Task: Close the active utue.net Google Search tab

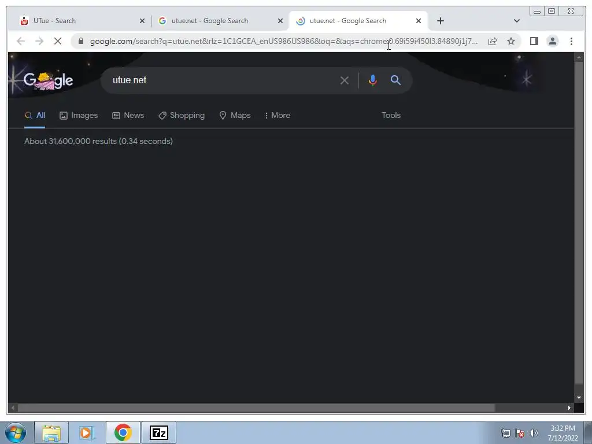Action: pos(419,21)
